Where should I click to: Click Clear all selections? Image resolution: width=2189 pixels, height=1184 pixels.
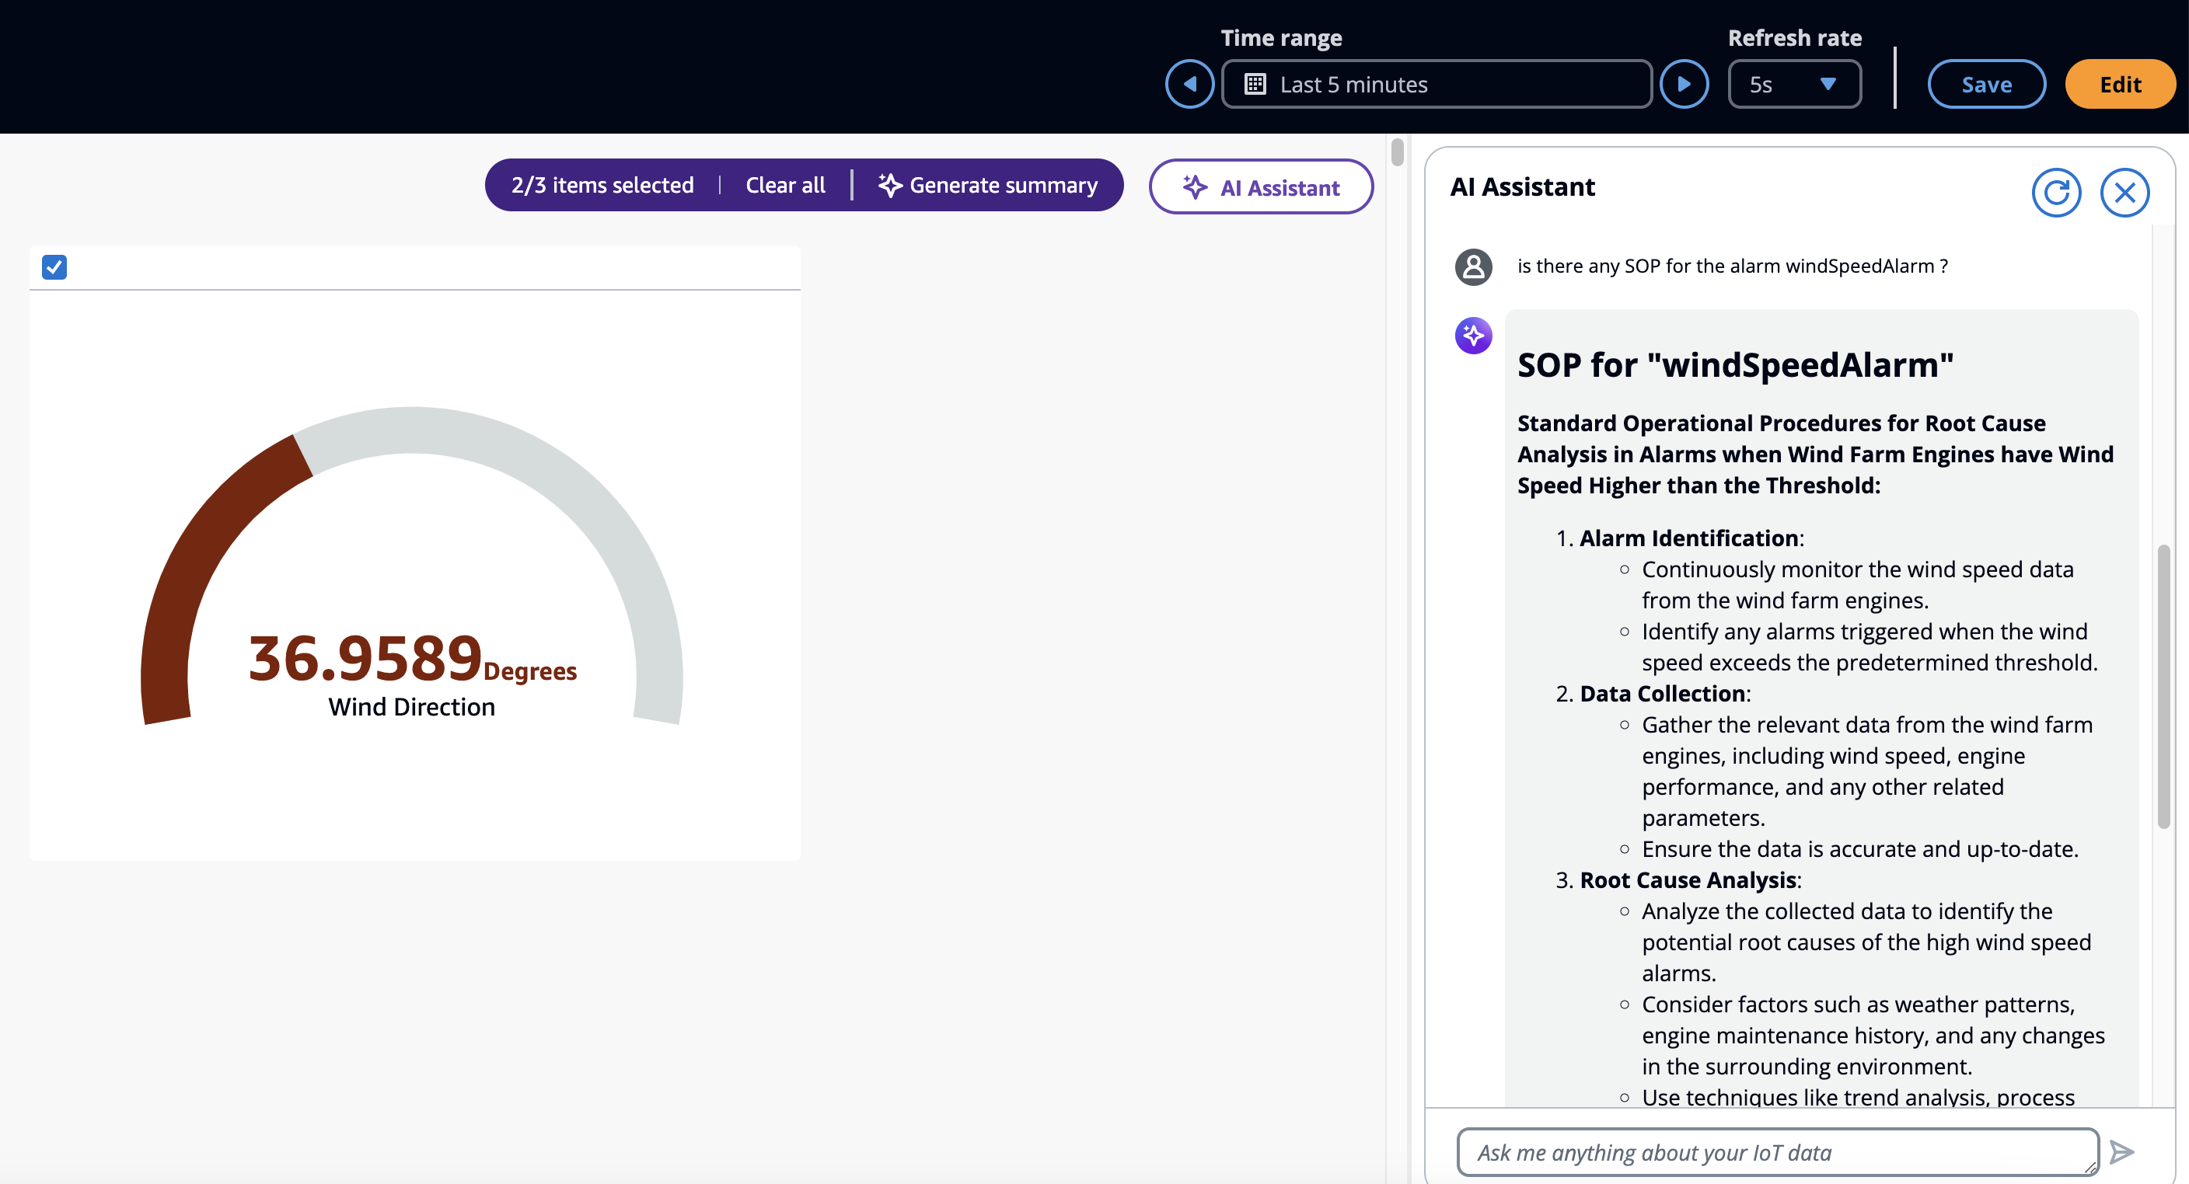click(x=784, y=185)
